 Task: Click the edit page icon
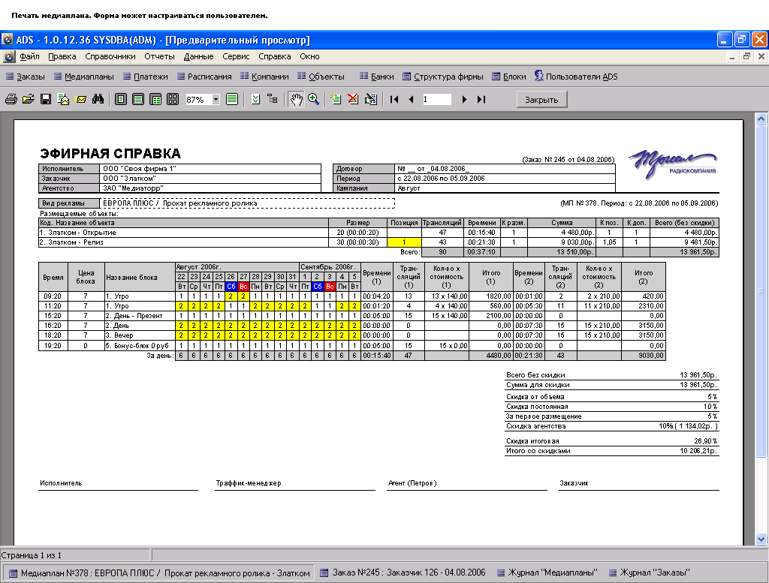[x=371, y=100]
